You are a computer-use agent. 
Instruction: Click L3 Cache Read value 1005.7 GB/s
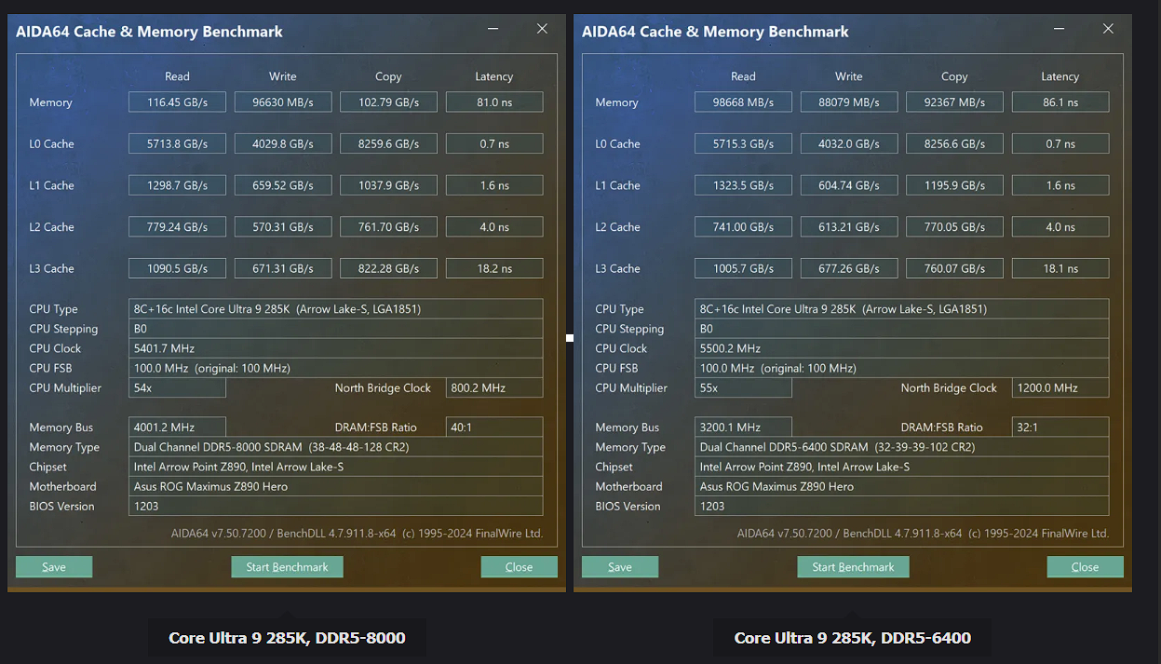[743, 268]
